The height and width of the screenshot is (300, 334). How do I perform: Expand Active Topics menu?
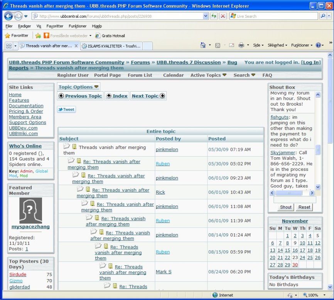point(208,75)
